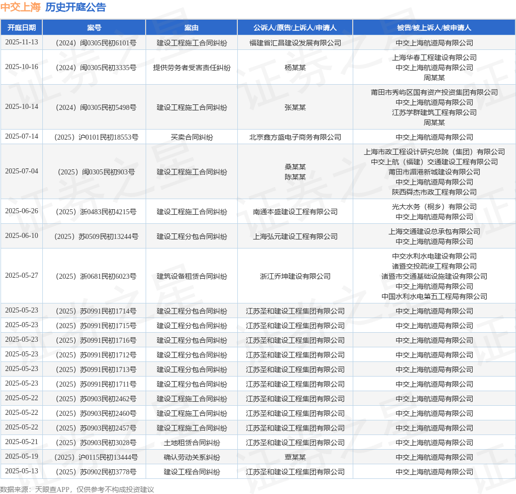The width and height of the screenshot is (516, 494).
Task: Select case number 浙0681民初6023号
Action: click(x=108, y=276)
